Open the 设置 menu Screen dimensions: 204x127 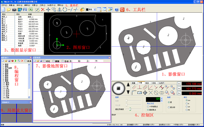point(35,5)
